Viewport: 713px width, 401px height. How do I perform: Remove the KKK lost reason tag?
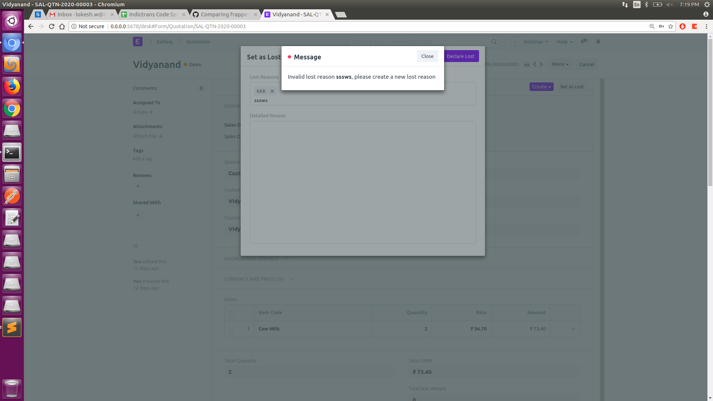[272, 91]
